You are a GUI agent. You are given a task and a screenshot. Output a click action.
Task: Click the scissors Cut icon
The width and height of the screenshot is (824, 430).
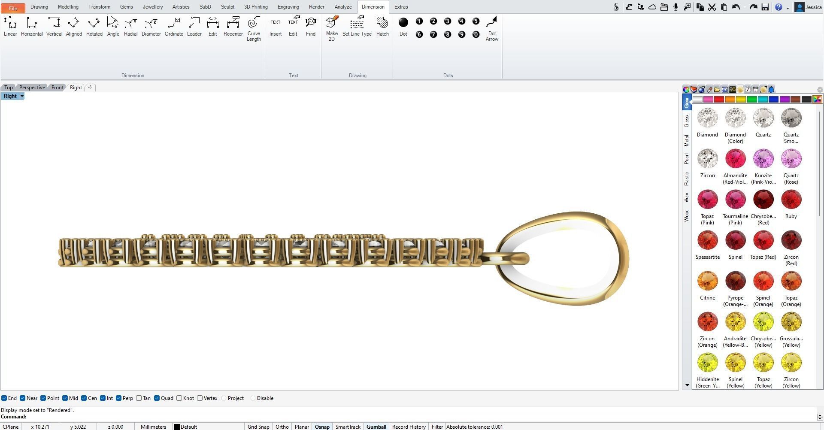(x=712, y=7)
